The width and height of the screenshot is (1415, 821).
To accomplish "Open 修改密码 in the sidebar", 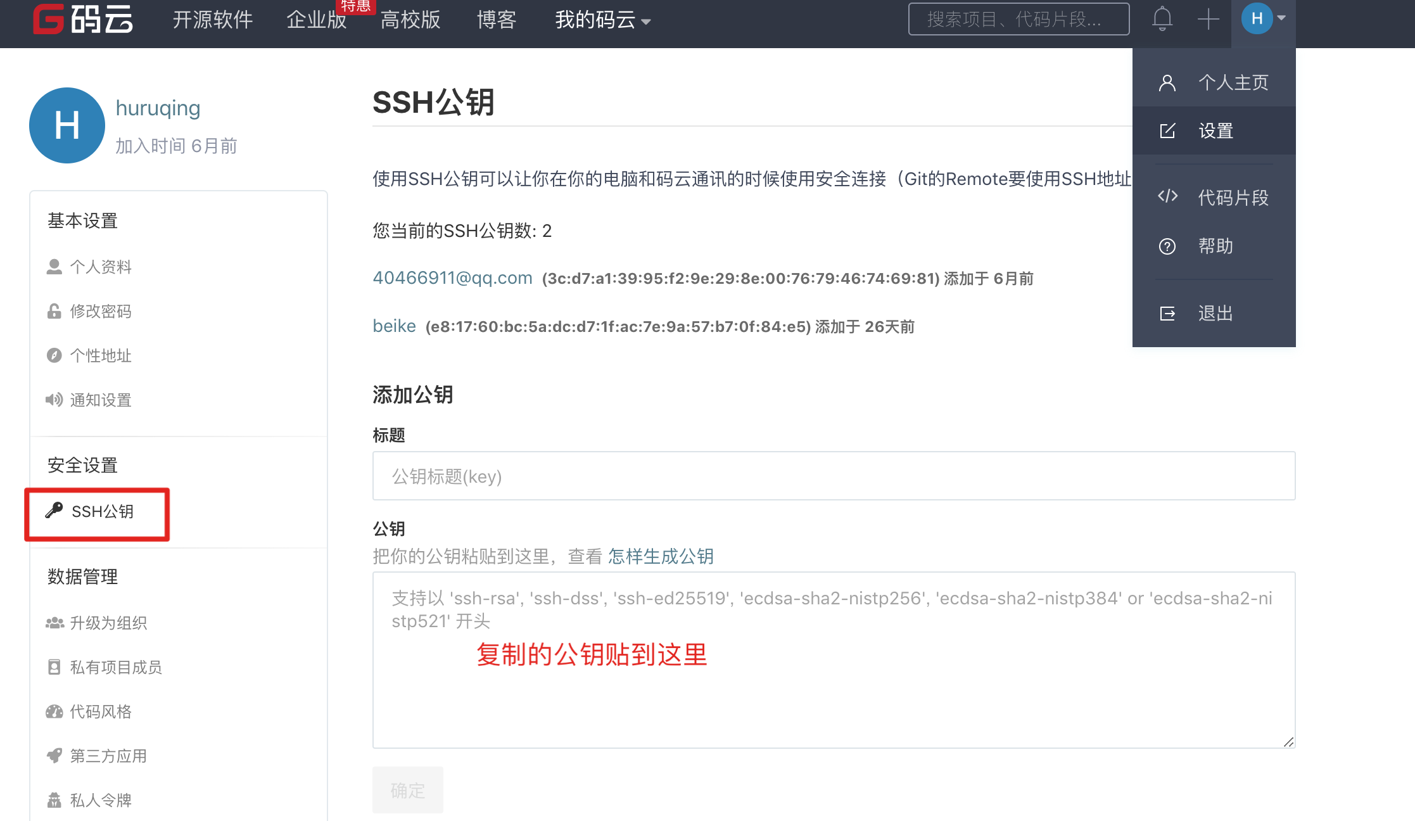I will 101,311.
